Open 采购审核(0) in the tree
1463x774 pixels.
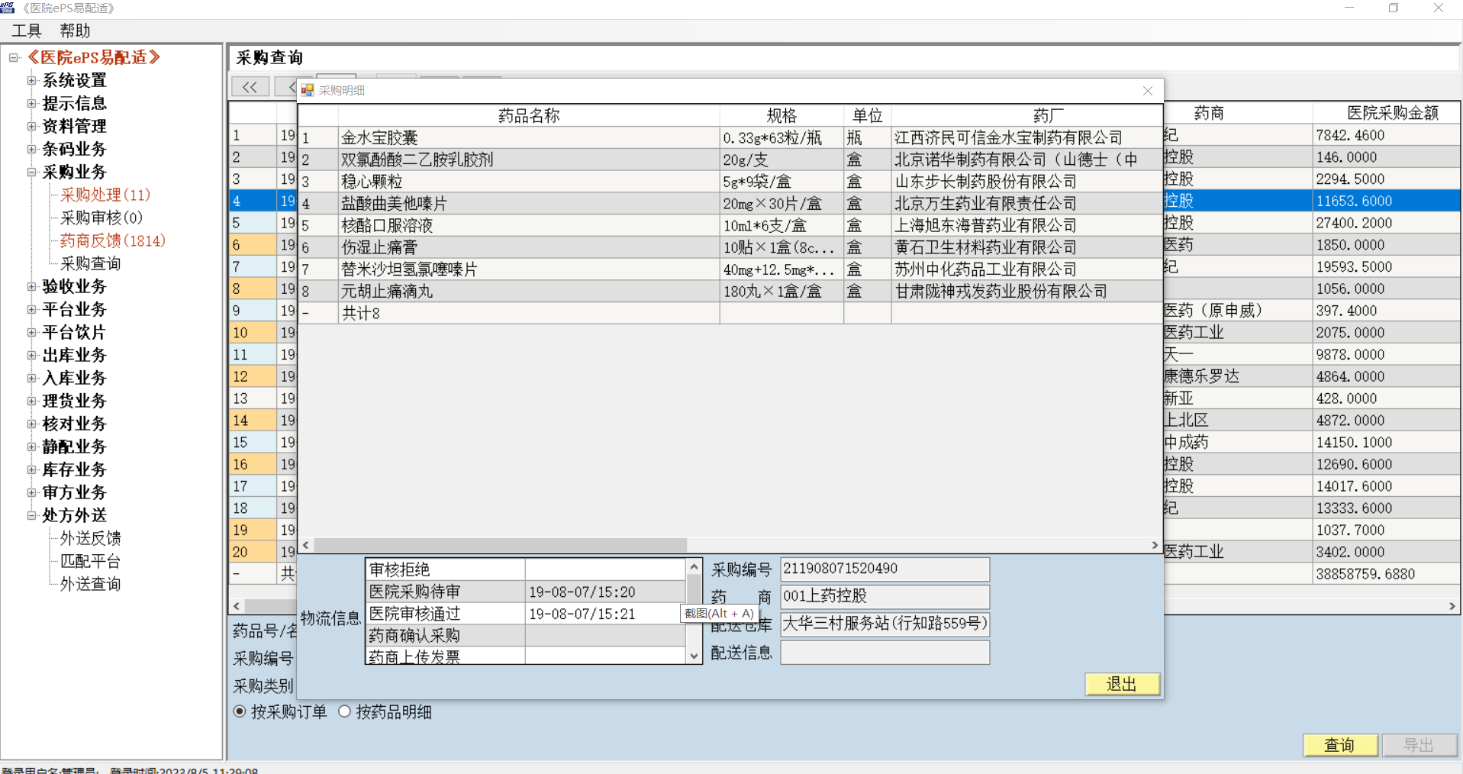(x=102, y=218)
